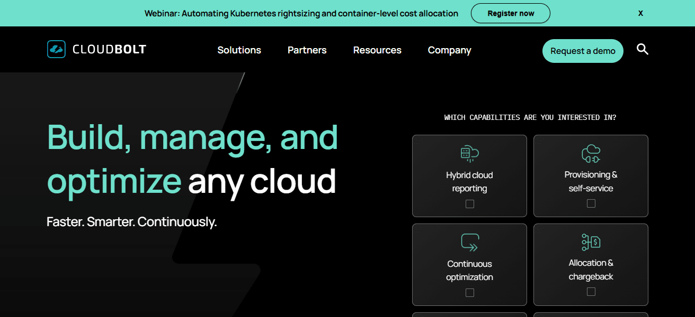Click the Provisioning & self-service cloud icon
This screenshot has height=317, width=695.
coord(591,153)
